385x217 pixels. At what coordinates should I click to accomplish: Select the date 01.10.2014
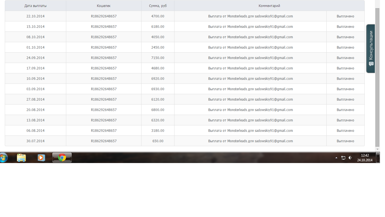[x=36, y=48]
